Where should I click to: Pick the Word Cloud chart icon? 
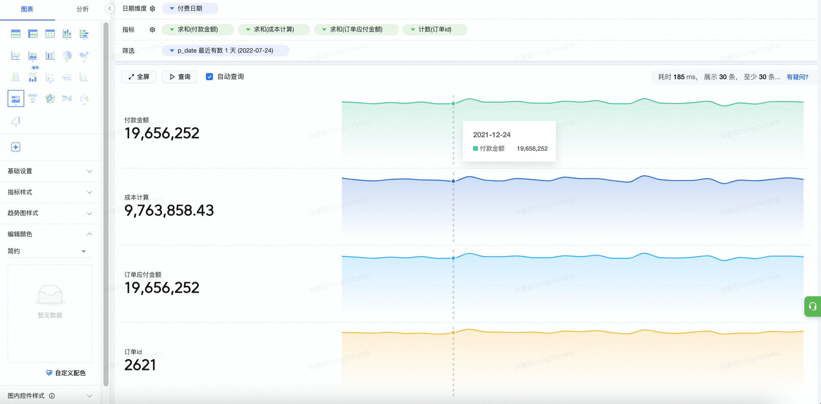click(67, 77)
